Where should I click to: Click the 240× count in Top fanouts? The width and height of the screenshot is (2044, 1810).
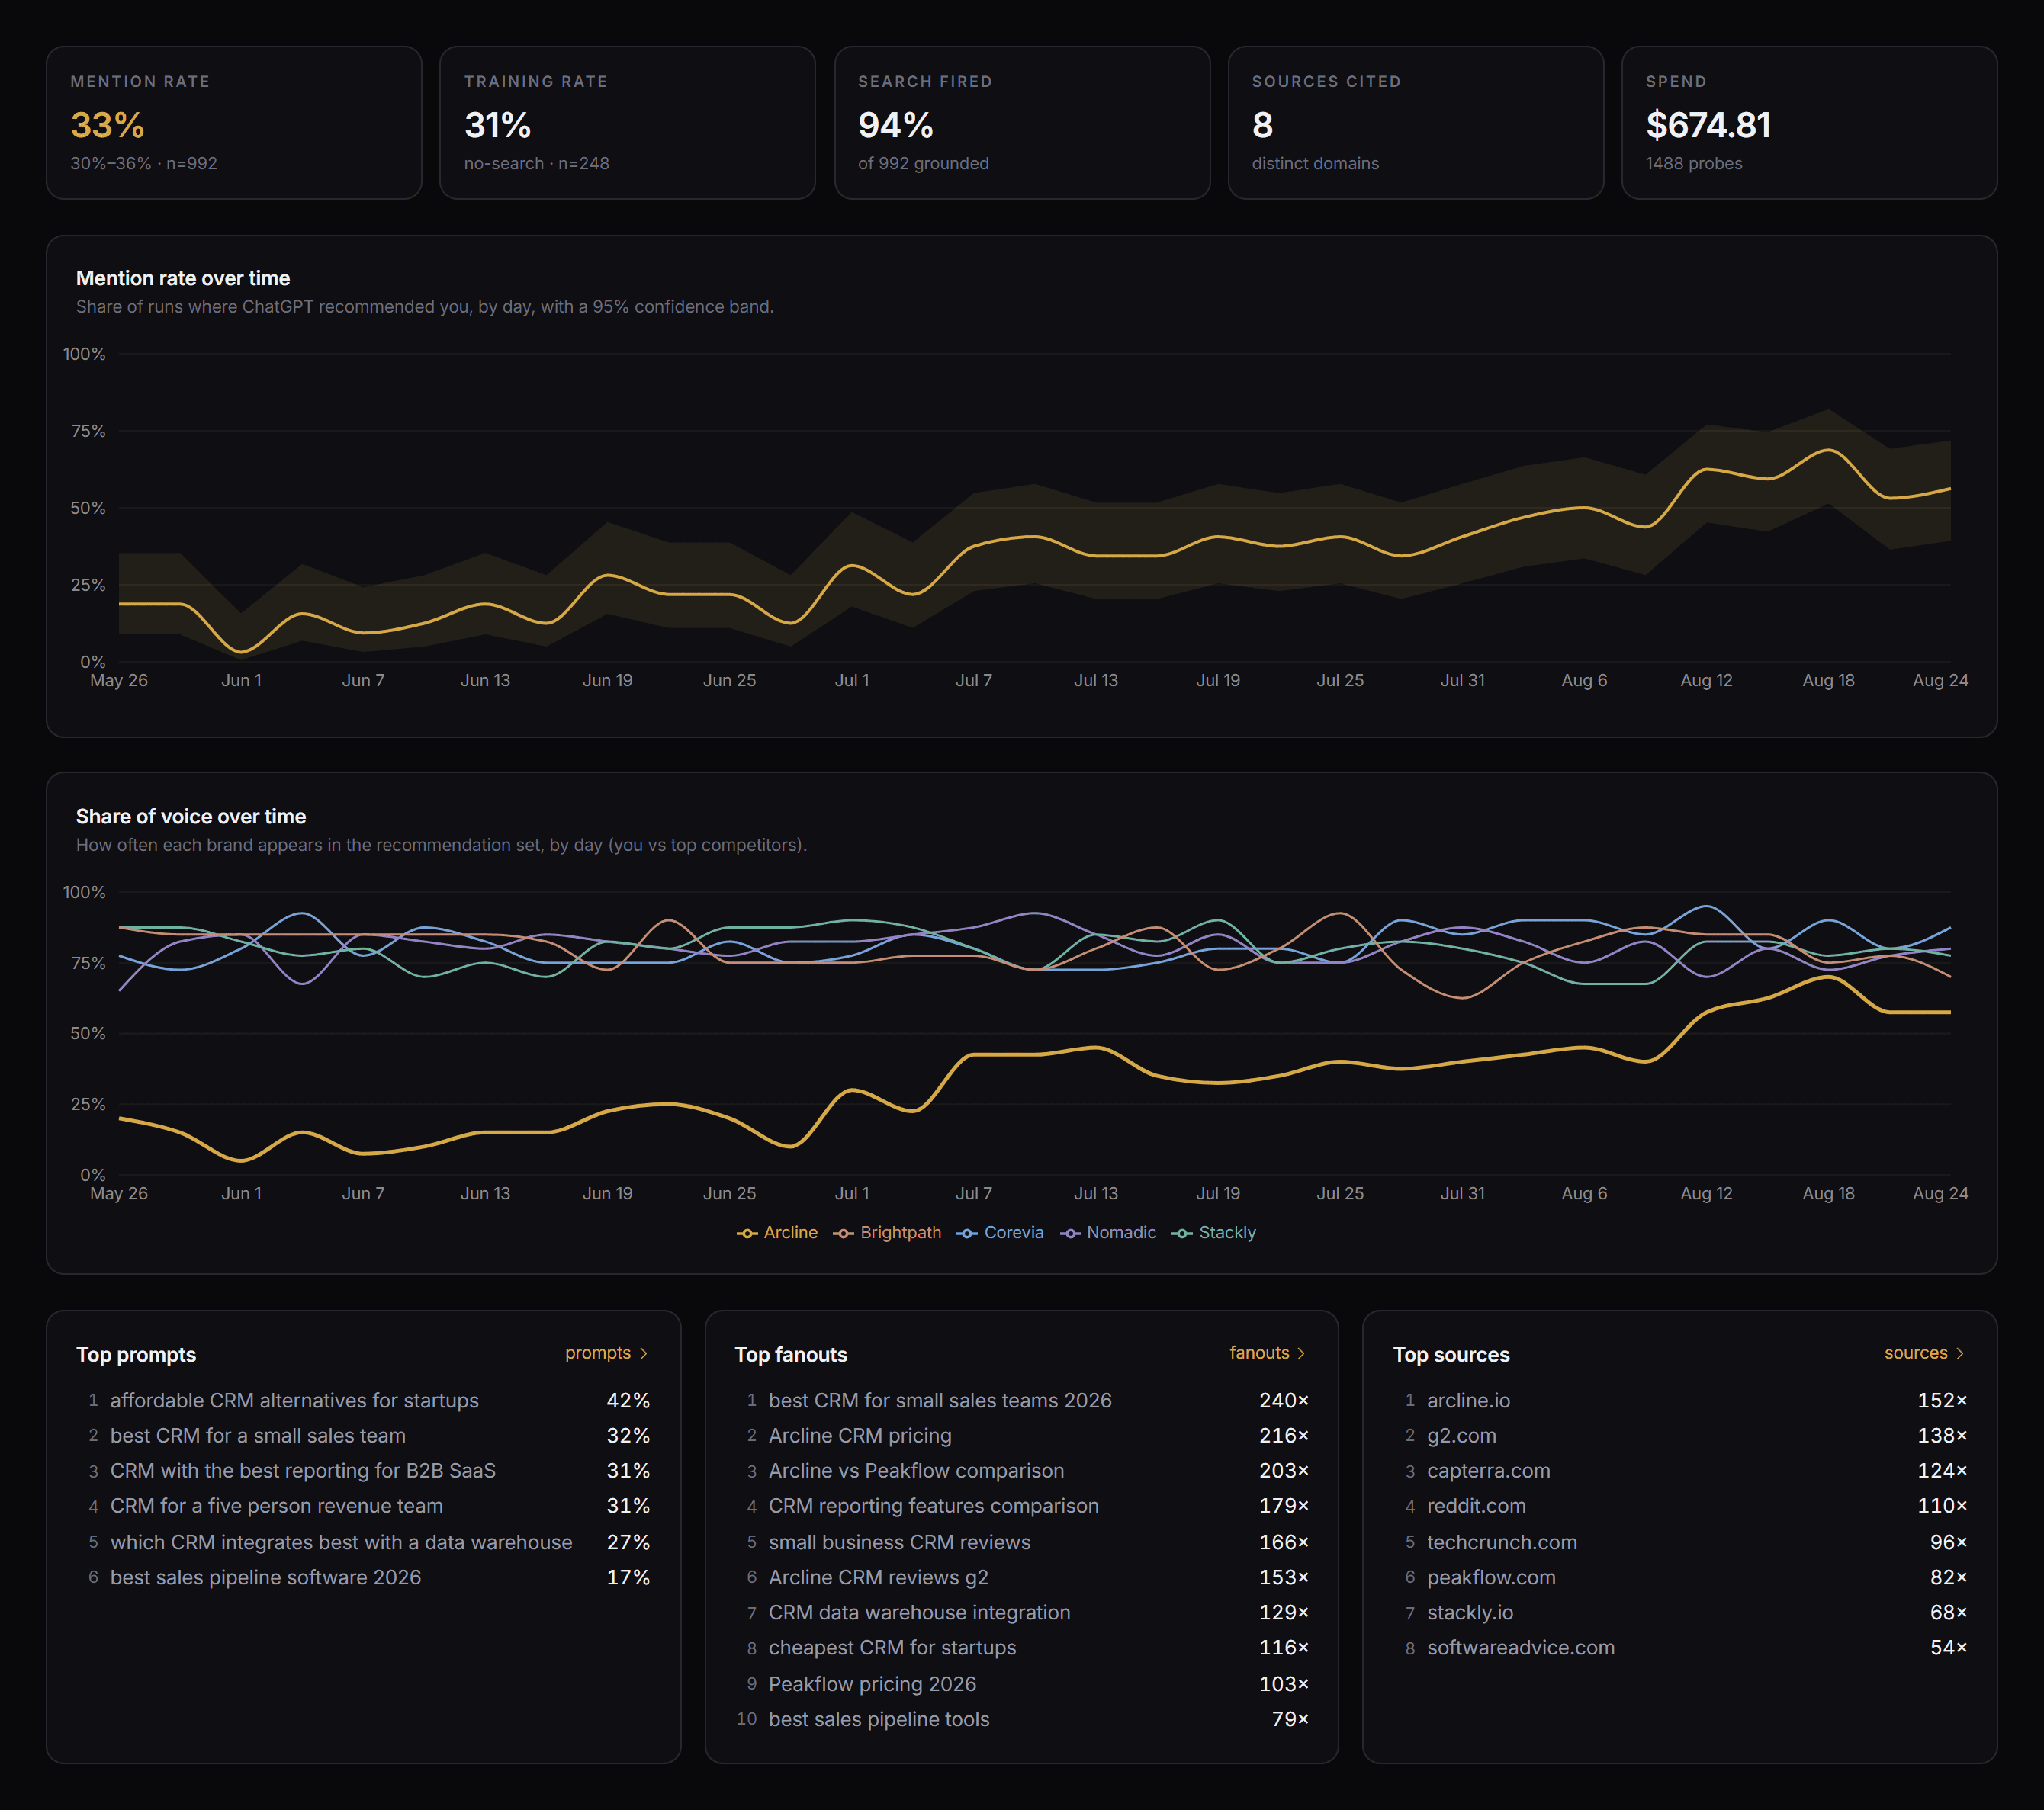tap(1284, 1401)
